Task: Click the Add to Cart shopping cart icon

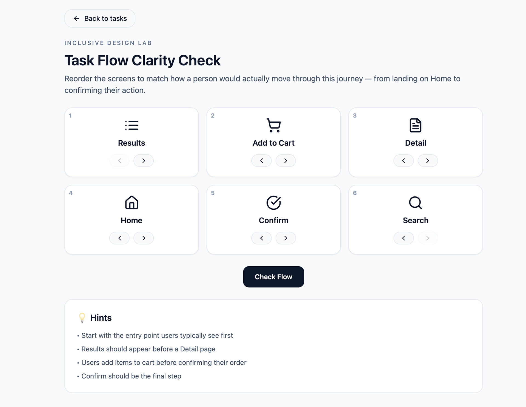Action: [273, 125]
